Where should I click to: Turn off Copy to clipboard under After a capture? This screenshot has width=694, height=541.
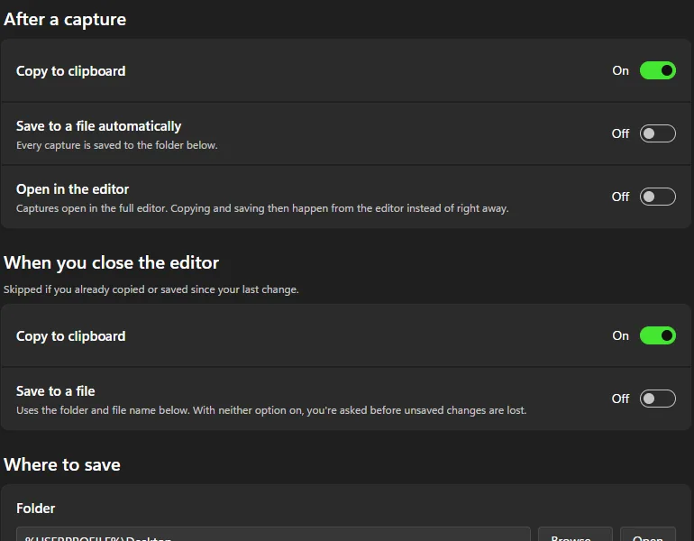pyautogui.click(x=657, y=70)
